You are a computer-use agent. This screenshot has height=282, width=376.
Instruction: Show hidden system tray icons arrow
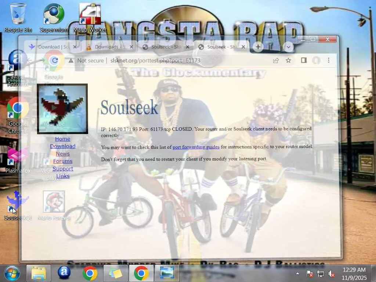[x=297, y=273]
